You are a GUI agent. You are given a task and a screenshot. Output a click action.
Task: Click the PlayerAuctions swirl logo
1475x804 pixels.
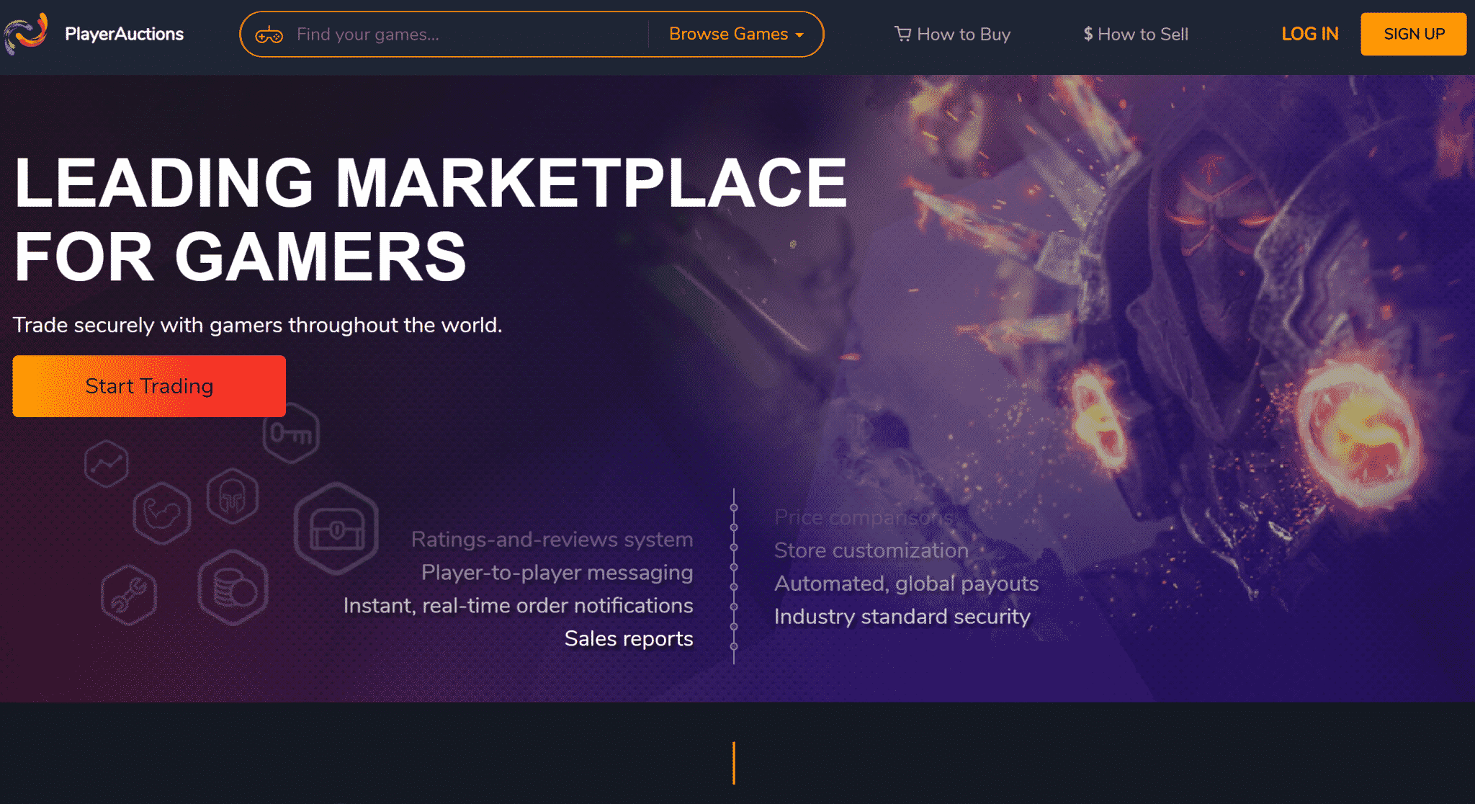(26, 33)
